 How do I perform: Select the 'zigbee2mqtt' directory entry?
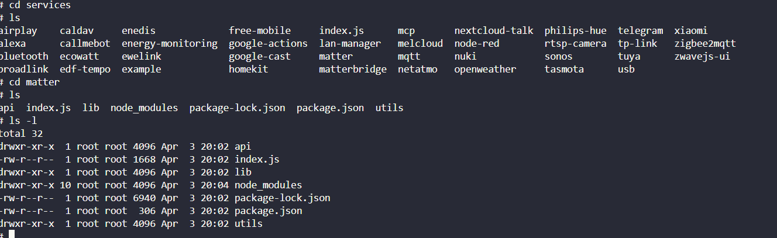704,44
